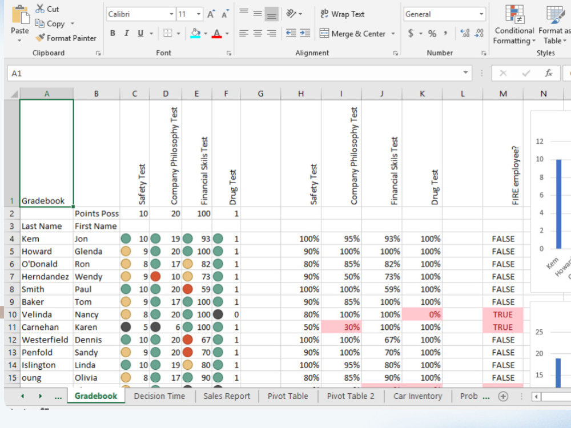
Task: Select column H header
Action: [x=301, y=94]
